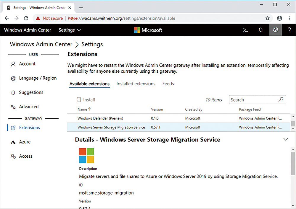296x209 pixels.
Task: Click the Not secure warning icon
Action: pos(38,18)
